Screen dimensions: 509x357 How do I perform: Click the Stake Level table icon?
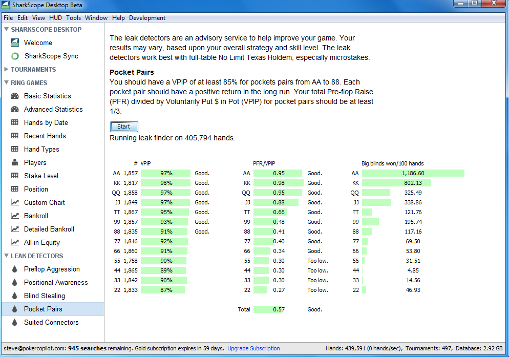(x=15, y=176)
